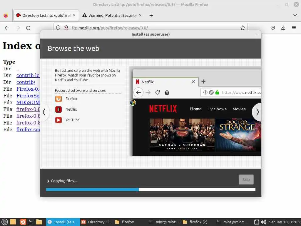Open tracking protection shield icon
301x226 pixels.
(x=58, y=28)
